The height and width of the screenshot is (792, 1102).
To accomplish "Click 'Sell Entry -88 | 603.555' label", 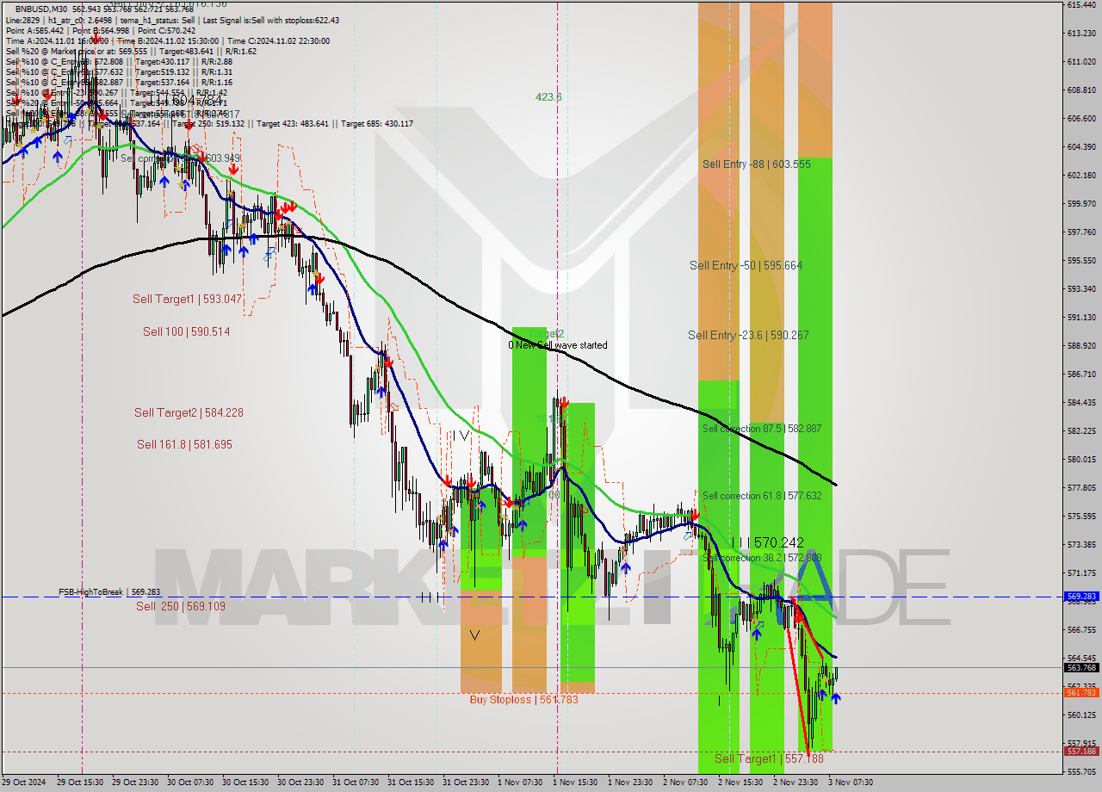I will (x=756, y=164).
